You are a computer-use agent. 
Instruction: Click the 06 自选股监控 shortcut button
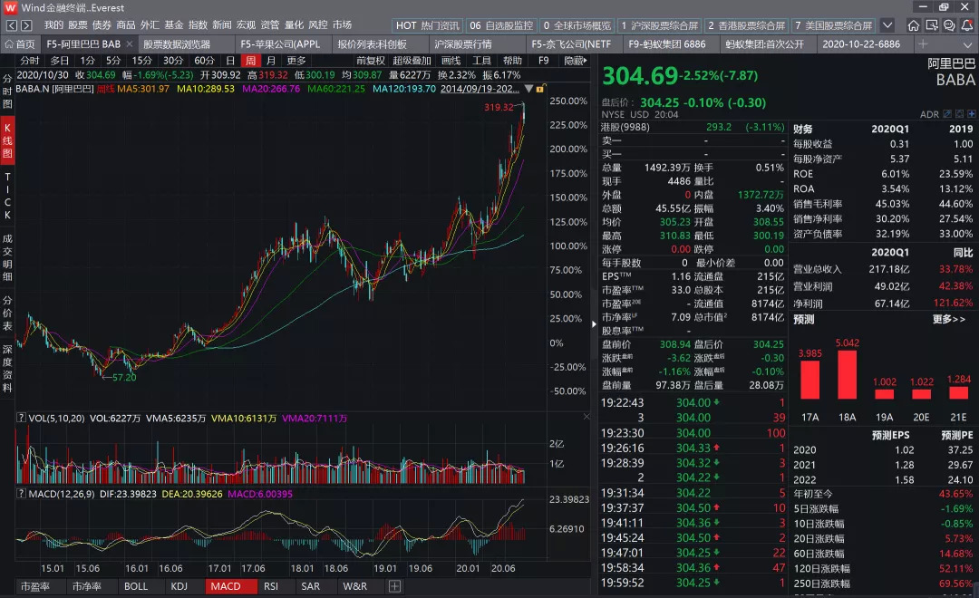click(501, 25)
